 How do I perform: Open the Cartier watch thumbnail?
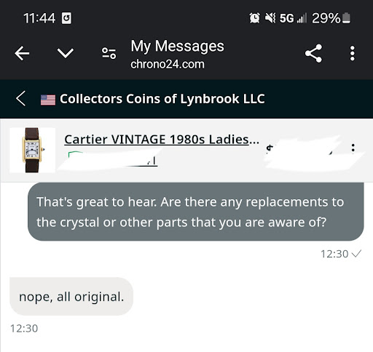coord(32,150)
